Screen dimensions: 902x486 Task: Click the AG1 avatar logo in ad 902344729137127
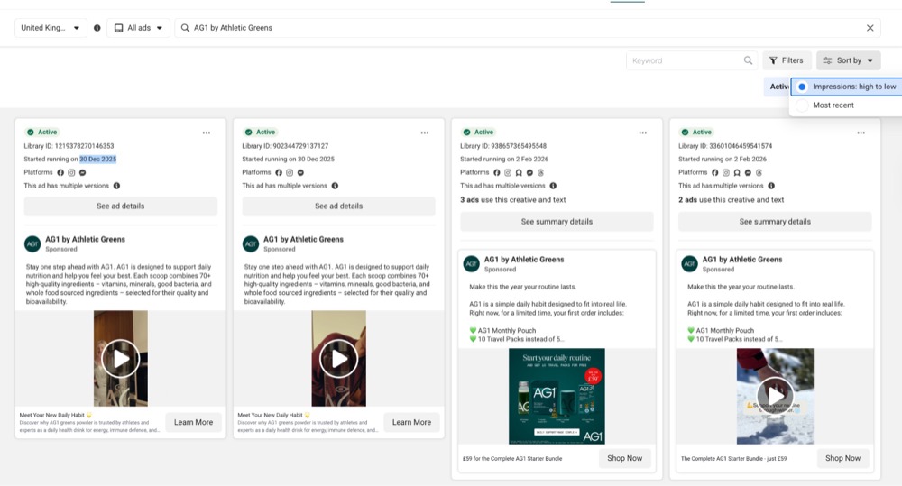click(251, 243)
